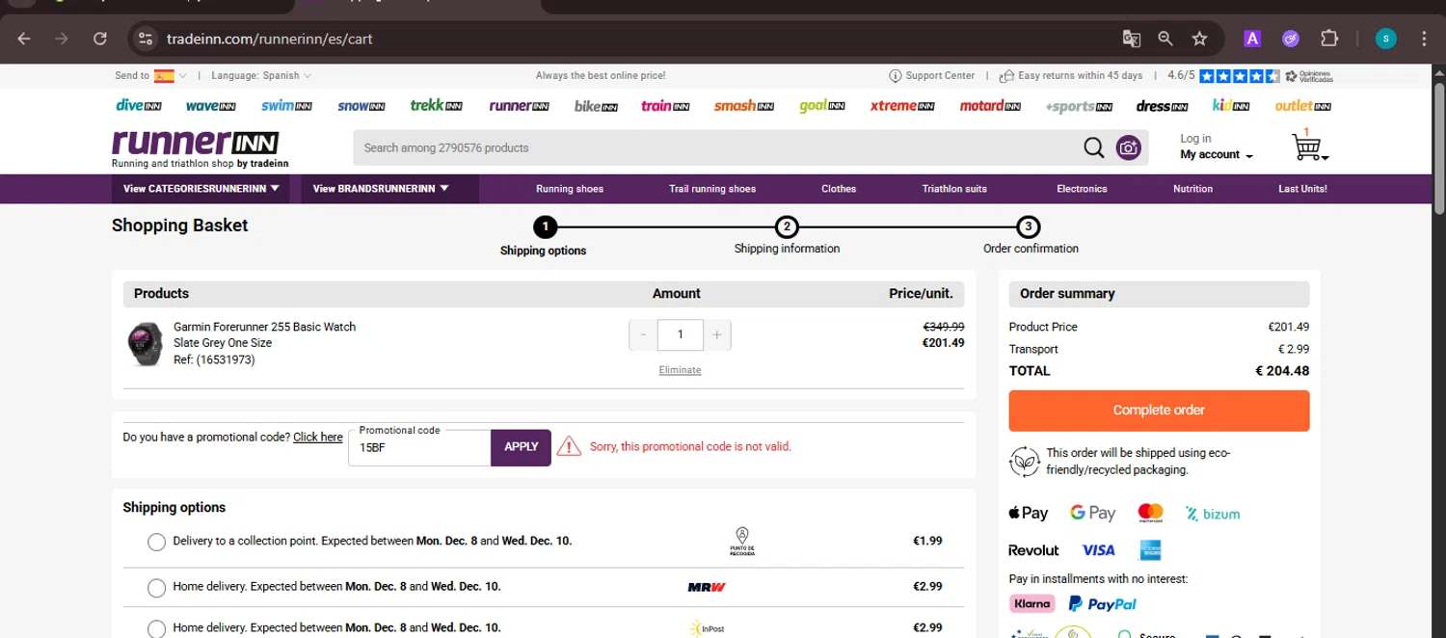Open Triathlon suits menu item
Screen dimensions: 1446x638
click(954, 189)
